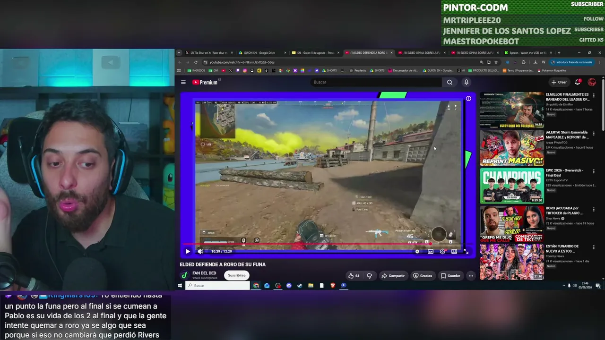605x340 pixels.
Task: Click the browser back arrow
Action: click(180, 62)
